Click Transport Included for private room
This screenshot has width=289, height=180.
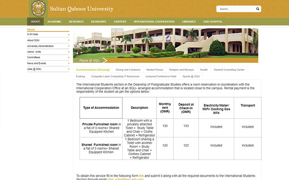[x=248, y=127]
